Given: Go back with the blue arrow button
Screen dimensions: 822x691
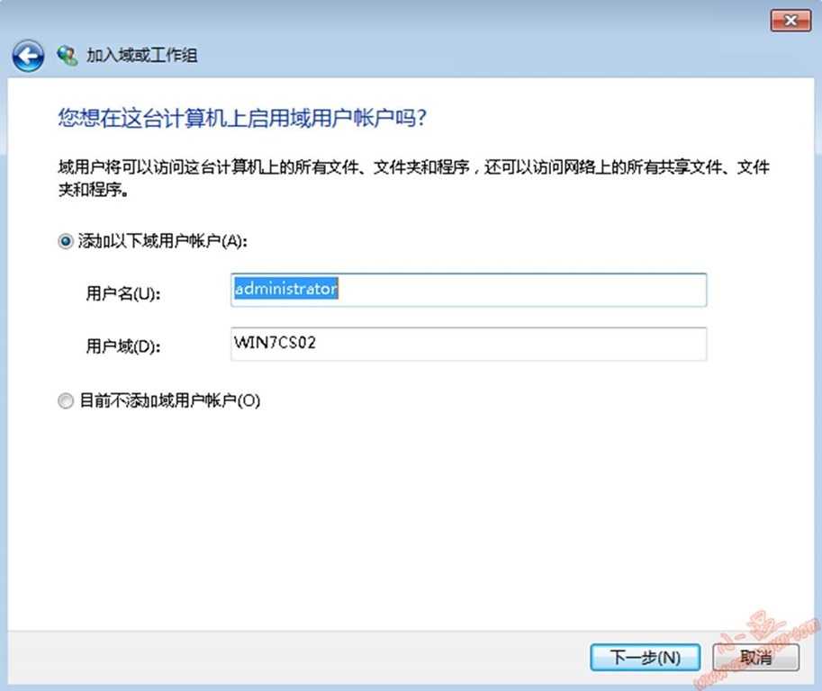Looking at the screenshot, I should tap(28, 56).
